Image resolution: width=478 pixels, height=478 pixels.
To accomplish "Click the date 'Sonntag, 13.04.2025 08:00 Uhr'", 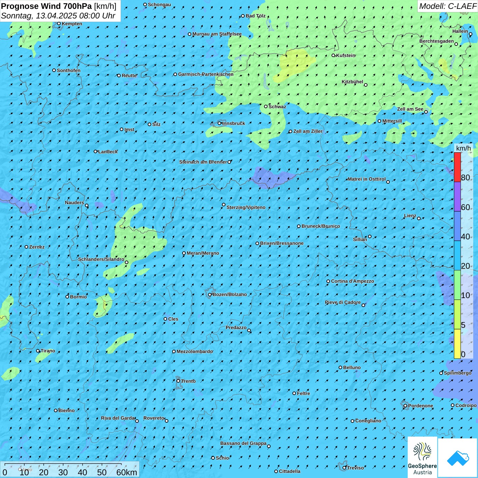I will pyautogui.click(x=58, y=16).
